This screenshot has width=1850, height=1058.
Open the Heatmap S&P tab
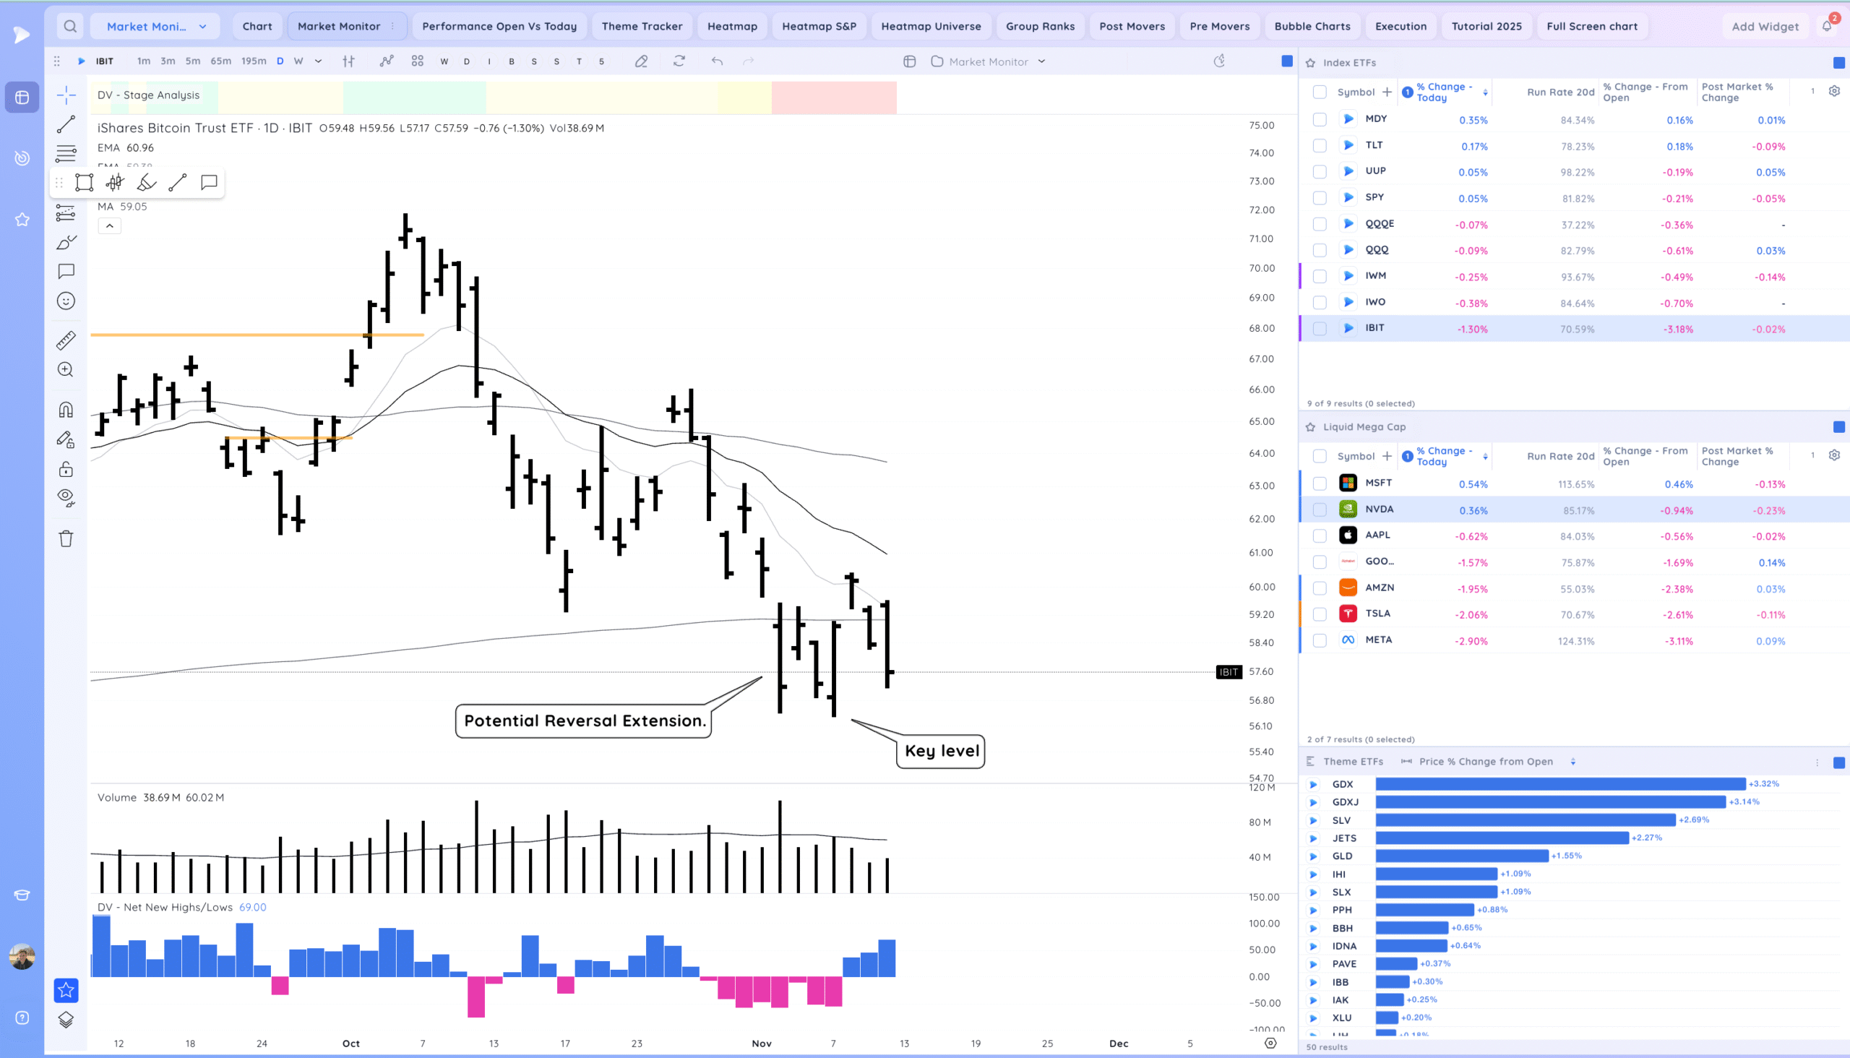(x=819, y=26)
